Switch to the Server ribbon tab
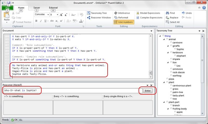The image size is (208, 124). click(x=37, y=8)
